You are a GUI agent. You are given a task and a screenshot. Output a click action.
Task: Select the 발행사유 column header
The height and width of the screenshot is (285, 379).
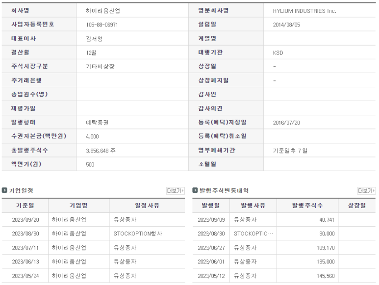click(x=253, y=206)
